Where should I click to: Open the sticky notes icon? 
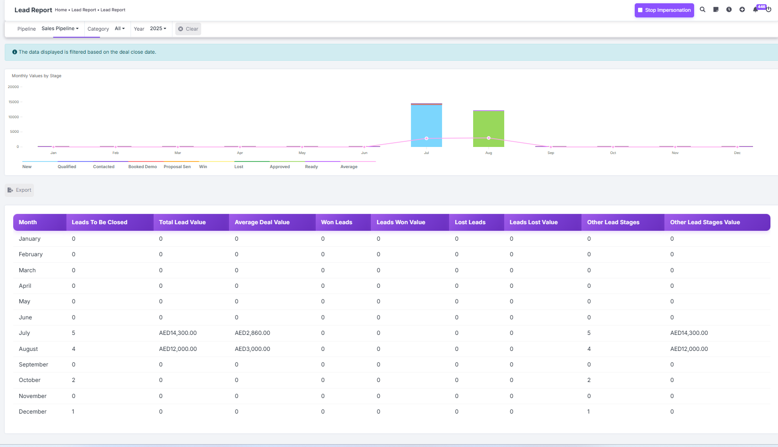716,9
